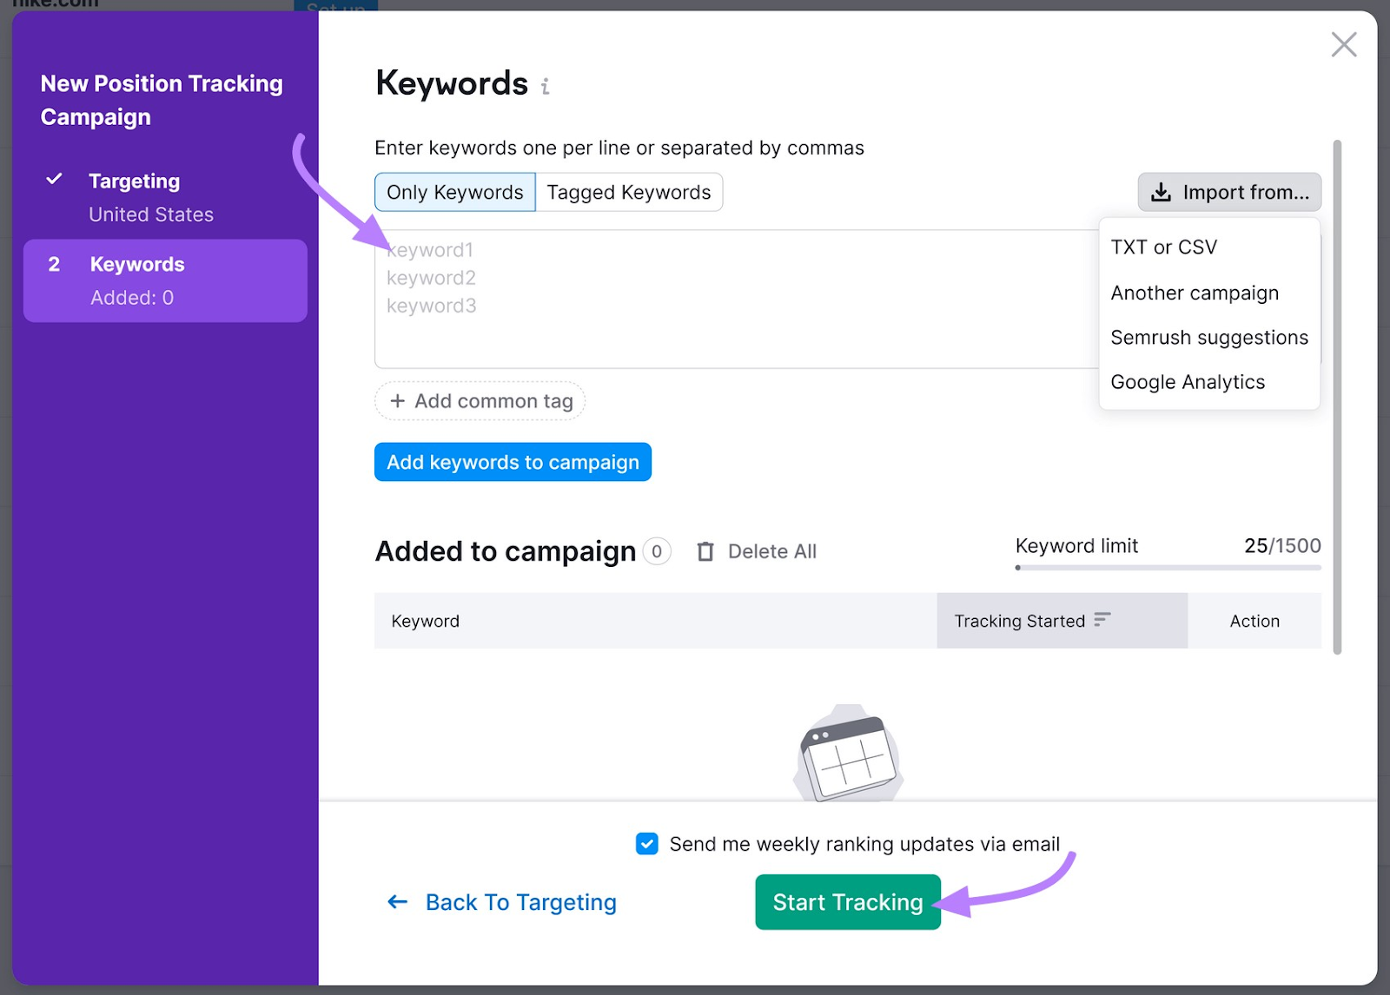
Task: Uncheck weekly ranking updates via email
Action: coord(646,843)
